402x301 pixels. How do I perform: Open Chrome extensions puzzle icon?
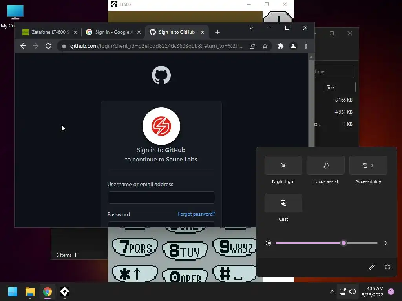point(280,46)
